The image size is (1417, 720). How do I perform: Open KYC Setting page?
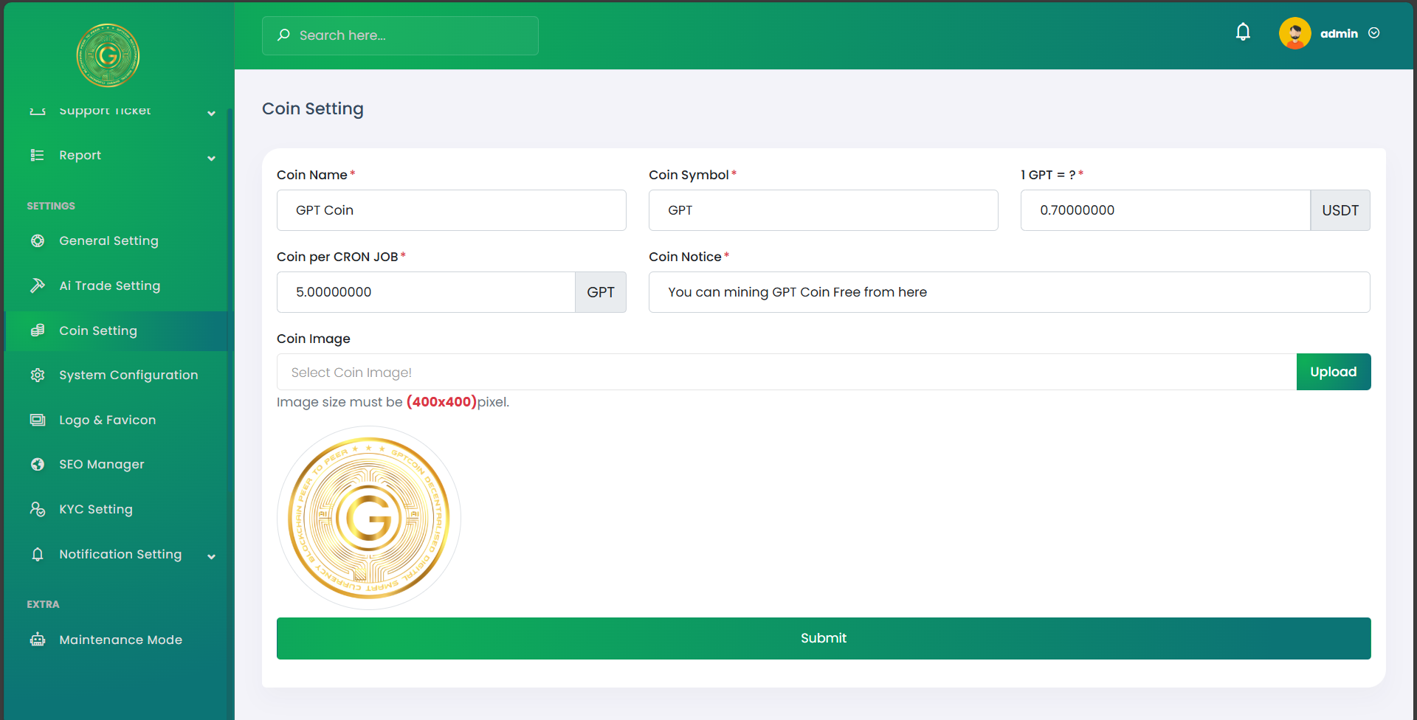click(116, 509)
